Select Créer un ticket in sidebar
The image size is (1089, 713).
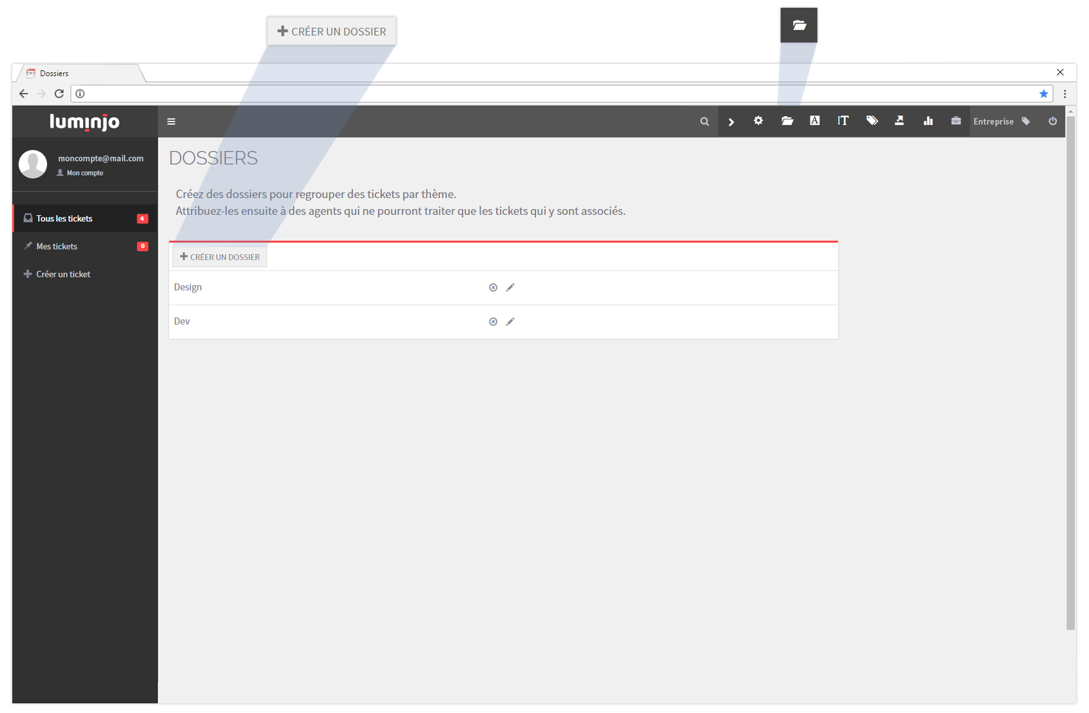pyautogui.click(x=63, y=274)
